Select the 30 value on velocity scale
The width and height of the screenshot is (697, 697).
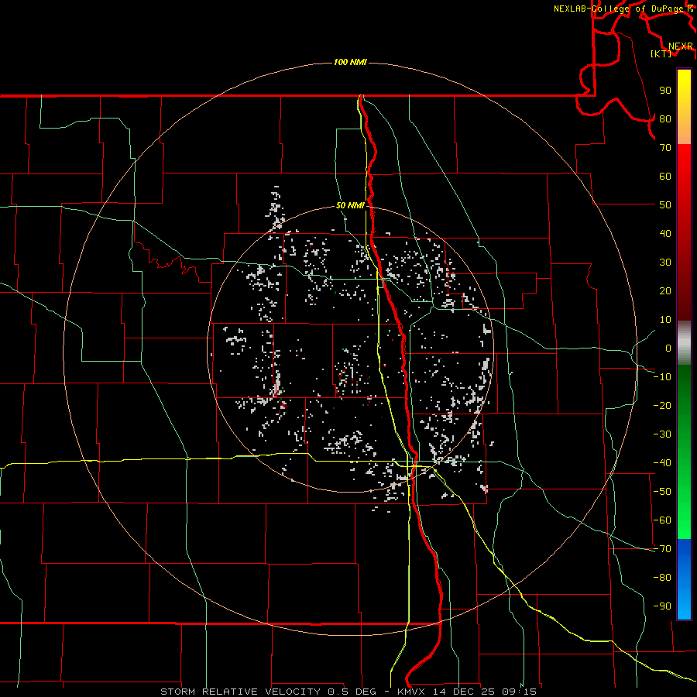(665, 263)
